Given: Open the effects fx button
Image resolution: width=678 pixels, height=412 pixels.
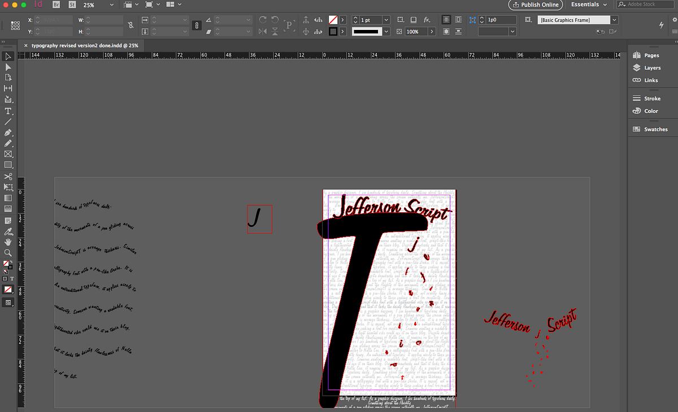Looking at the screenshot, I should pyautogui.click(x=427, y=20).
